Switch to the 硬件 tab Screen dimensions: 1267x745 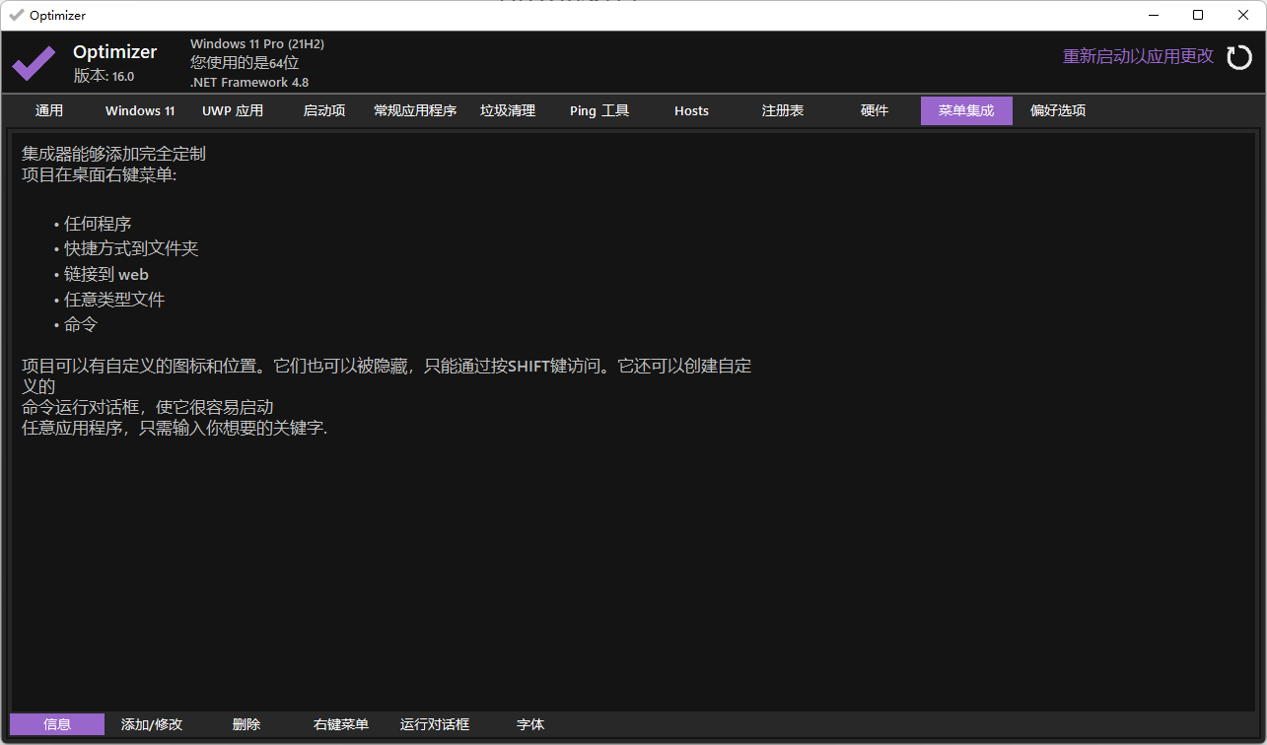tap(875, 110)
